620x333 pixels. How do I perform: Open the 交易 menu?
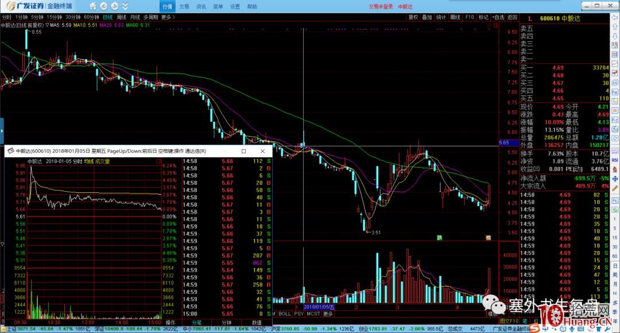pyautogui.click(x=184, y=7)
